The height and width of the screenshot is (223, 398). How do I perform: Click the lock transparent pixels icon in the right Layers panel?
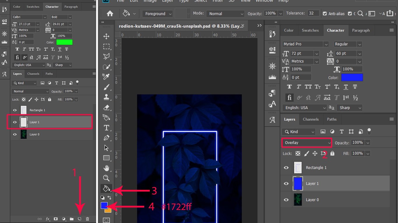(298, 153)
